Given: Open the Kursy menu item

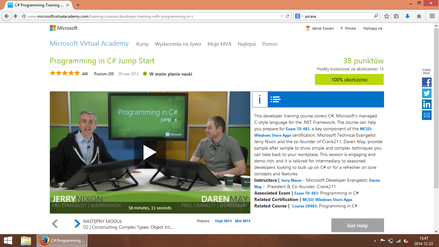Looking at the screenshot, I should (x=142, y=44).
